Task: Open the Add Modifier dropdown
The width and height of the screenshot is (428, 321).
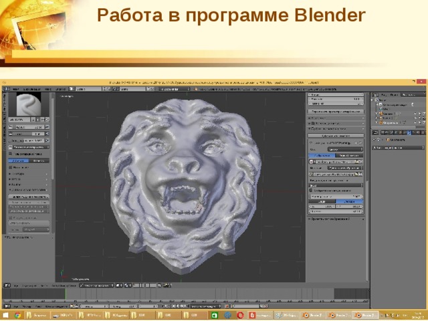Action: point(399,148)
